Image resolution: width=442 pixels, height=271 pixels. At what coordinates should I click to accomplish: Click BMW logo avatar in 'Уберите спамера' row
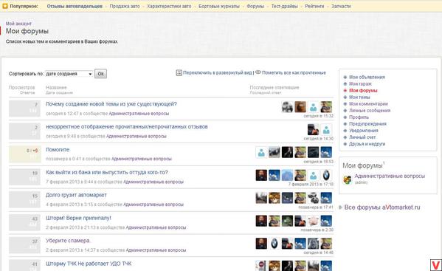click(274, 244)
